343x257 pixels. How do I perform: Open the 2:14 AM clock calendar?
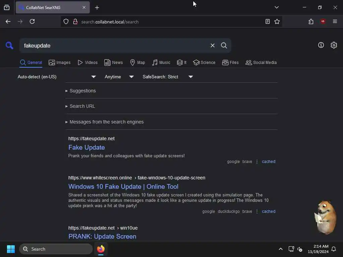[x=318, y=249]
